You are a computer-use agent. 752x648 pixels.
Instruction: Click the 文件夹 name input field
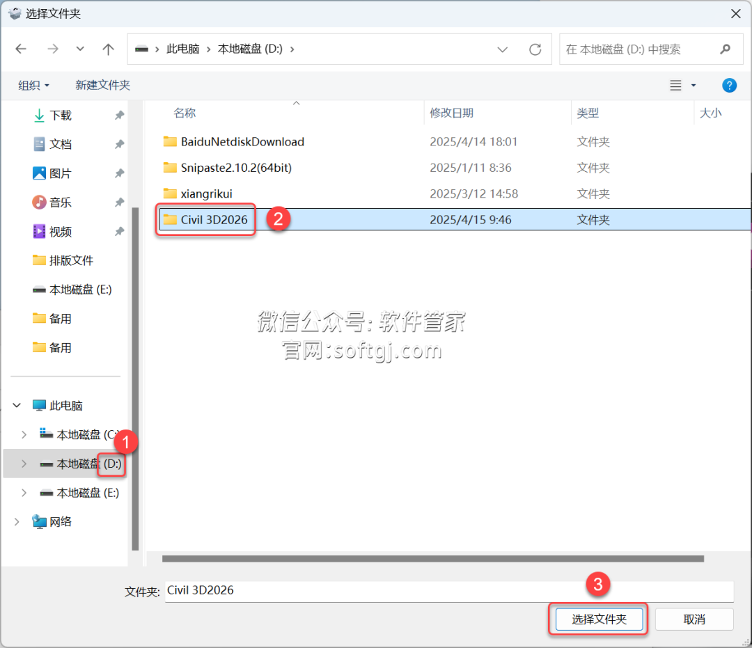(449, 591)
